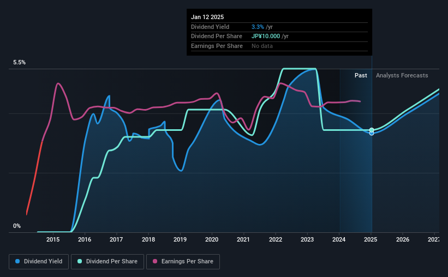
Task: Toggle the Dividend Yield legend button
Action: coord(39,262)
